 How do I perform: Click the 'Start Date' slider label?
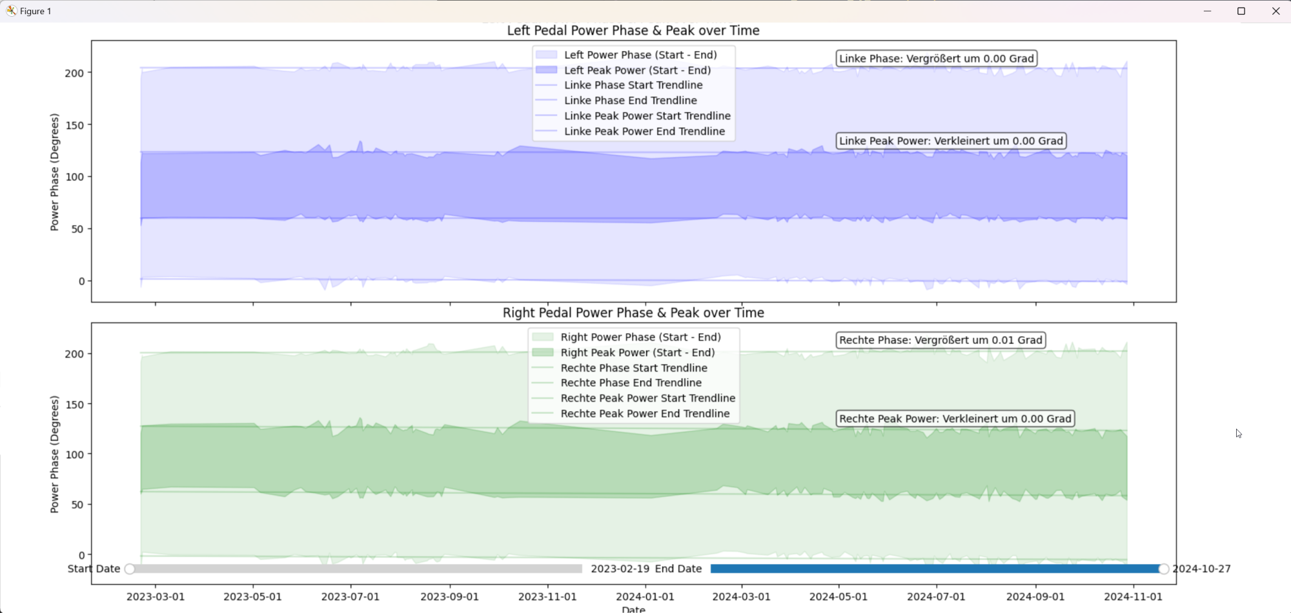(x=94, y=569)
